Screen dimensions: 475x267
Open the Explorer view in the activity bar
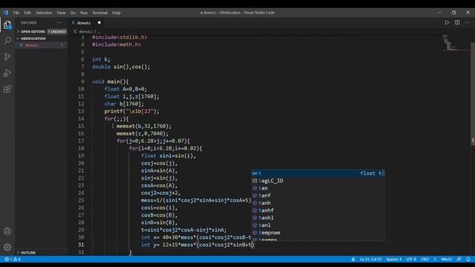[7, 24]
